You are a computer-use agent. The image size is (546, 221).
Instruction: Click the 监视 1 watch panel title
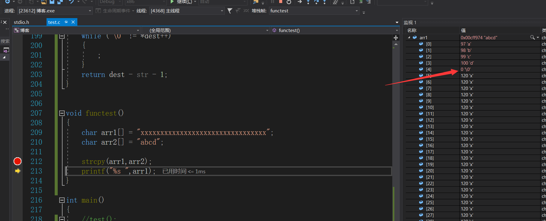[x=410, y=22]
